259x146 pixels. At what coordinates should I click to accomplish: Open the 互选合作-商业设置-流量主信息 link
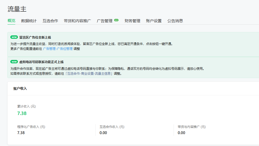pyautogui.click(x=90, y=73)
